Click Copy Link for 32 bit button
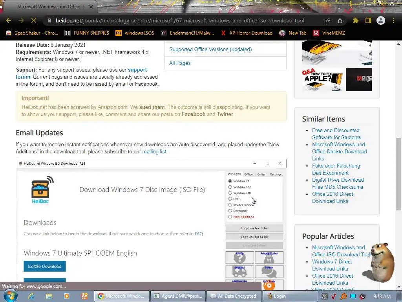The height and width of the screenshot is (302, 402). [x=254, y=228]
